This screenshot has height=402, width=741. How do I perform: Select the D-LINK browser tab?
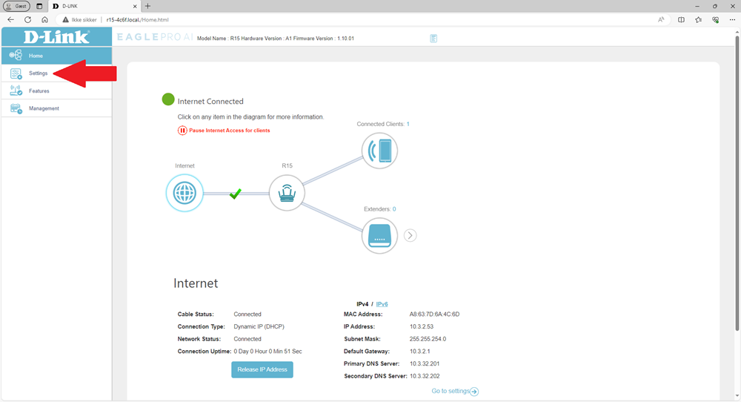95,6
